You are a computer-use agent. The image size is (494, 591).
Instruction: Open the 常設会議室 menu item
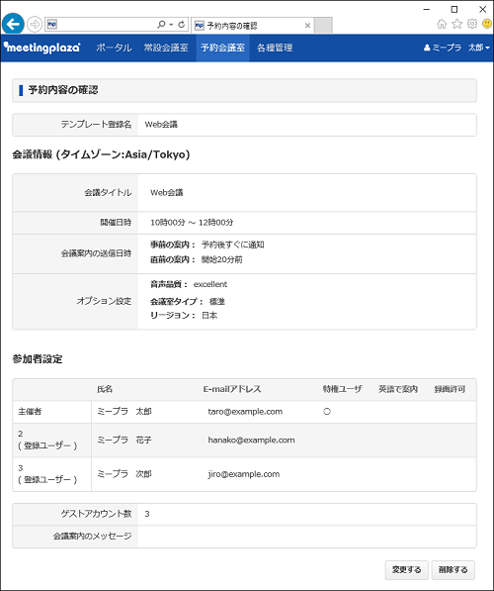[166, 48]
